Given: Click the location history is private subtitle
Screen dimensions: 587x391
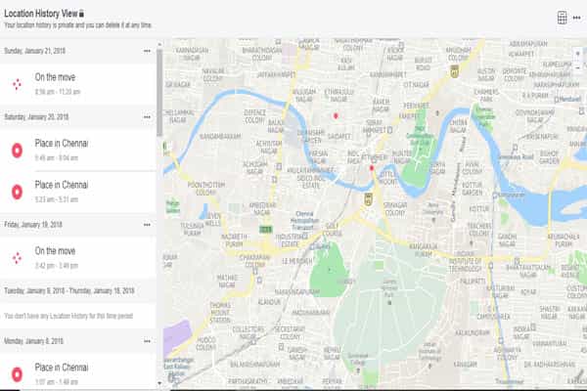Looking at the screenshot, I should 78,25.
